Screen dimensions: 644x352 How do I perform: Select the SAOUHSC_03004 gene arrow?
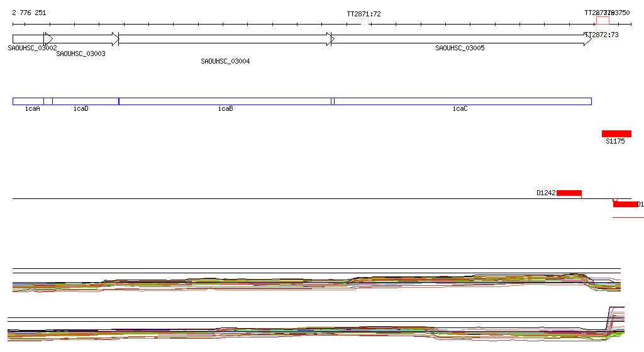point(225,39)
